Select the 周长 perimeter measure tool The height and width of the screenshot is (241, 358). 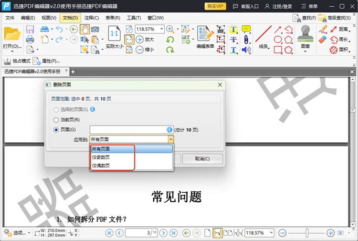point(340,40)
